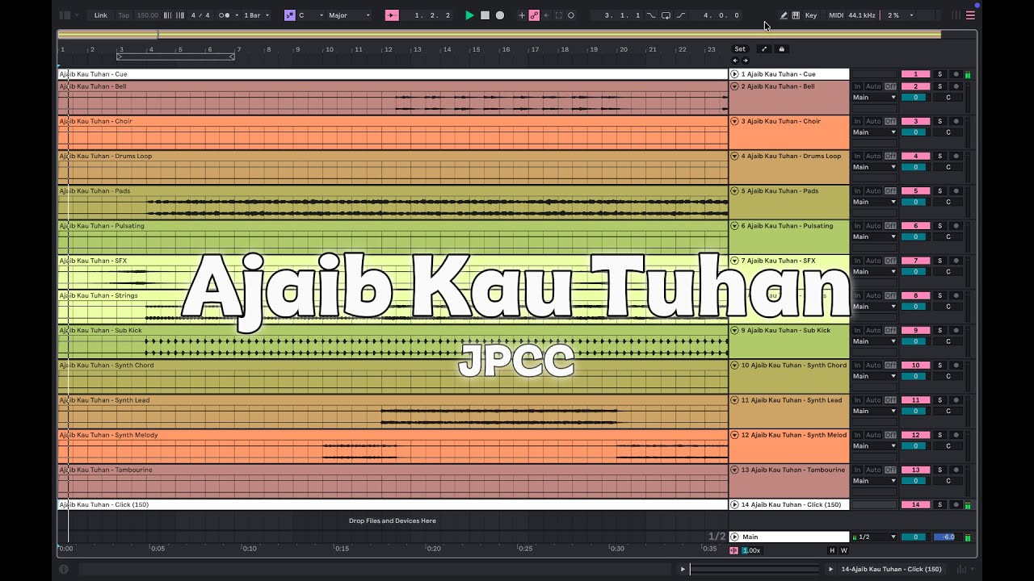Toggle the Draw Mode pencil icon

point(784,15)
